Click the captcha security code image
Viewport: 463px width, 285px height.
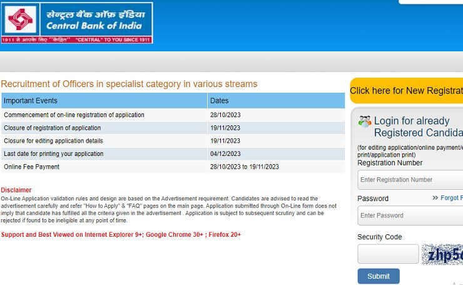pyautogui.click(x=442, y=254)
